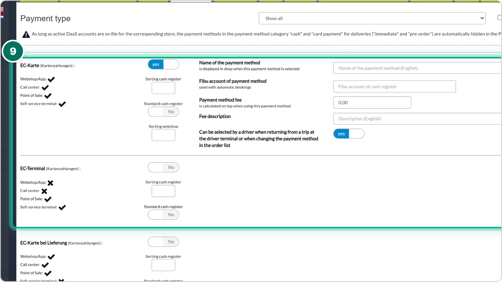502x282 pixels.
Task: Enable EC-Karte bei Lieferung payment switch
Action: [163, 242]
